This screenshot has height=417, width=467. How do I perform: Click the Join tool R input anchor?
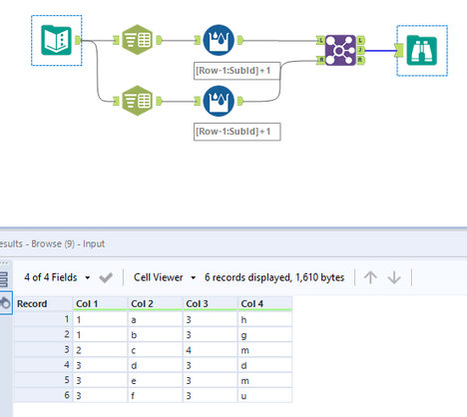320,60
